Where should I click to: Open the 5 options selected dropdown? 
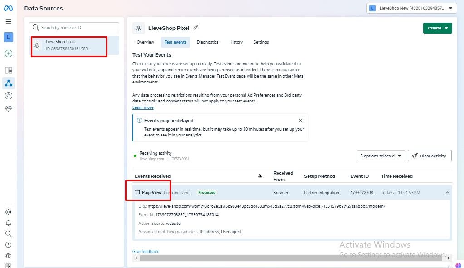tap(381, 156)
